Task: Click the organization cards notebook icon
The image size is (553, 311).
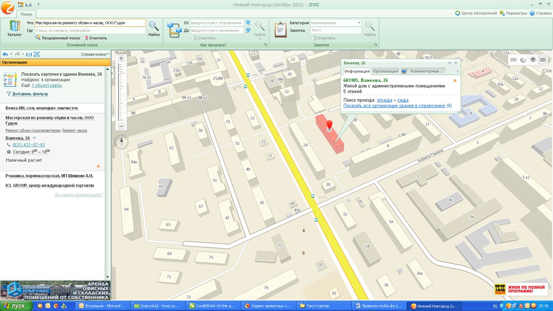Action: 10,79
